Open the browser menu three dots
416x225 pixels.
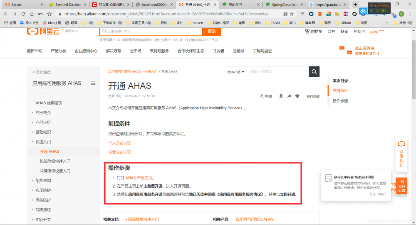coord(410,14)
